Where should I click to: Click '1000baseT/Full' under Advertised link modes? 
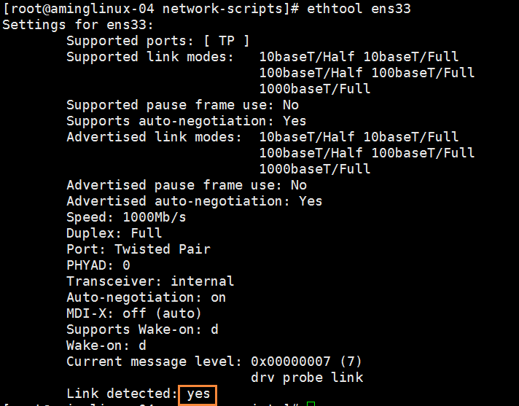[315, 169]
